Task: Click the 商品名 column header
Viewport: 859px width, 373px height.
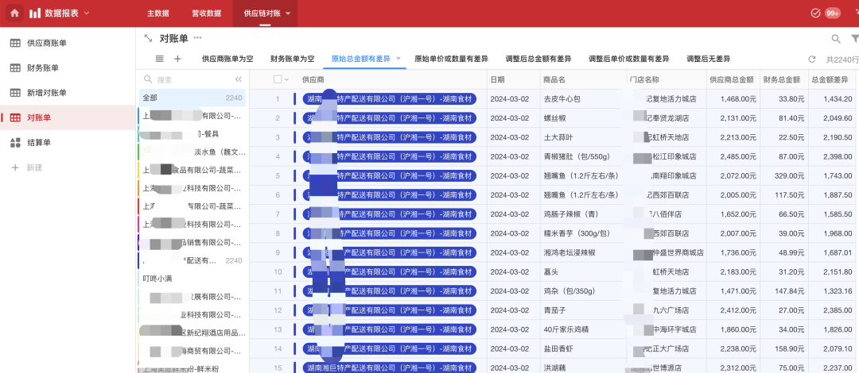Action: 554,79
